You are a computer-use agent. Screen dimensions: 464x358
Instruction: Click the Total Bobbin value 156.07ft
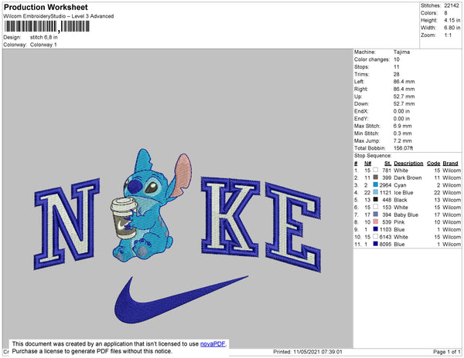[x=404, y=148]
